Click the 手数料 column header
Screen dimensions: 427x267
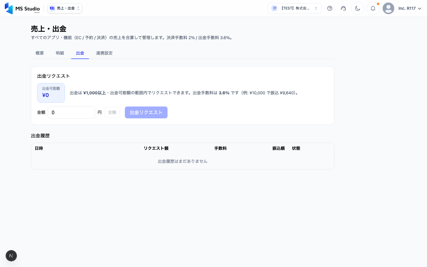click(220, 148)
